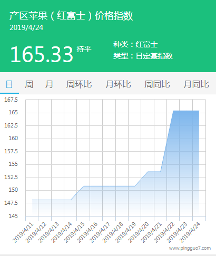Click the x-axis date 2019/4/19
Viewport: 216px width, 256px height.
click(126, 233)
